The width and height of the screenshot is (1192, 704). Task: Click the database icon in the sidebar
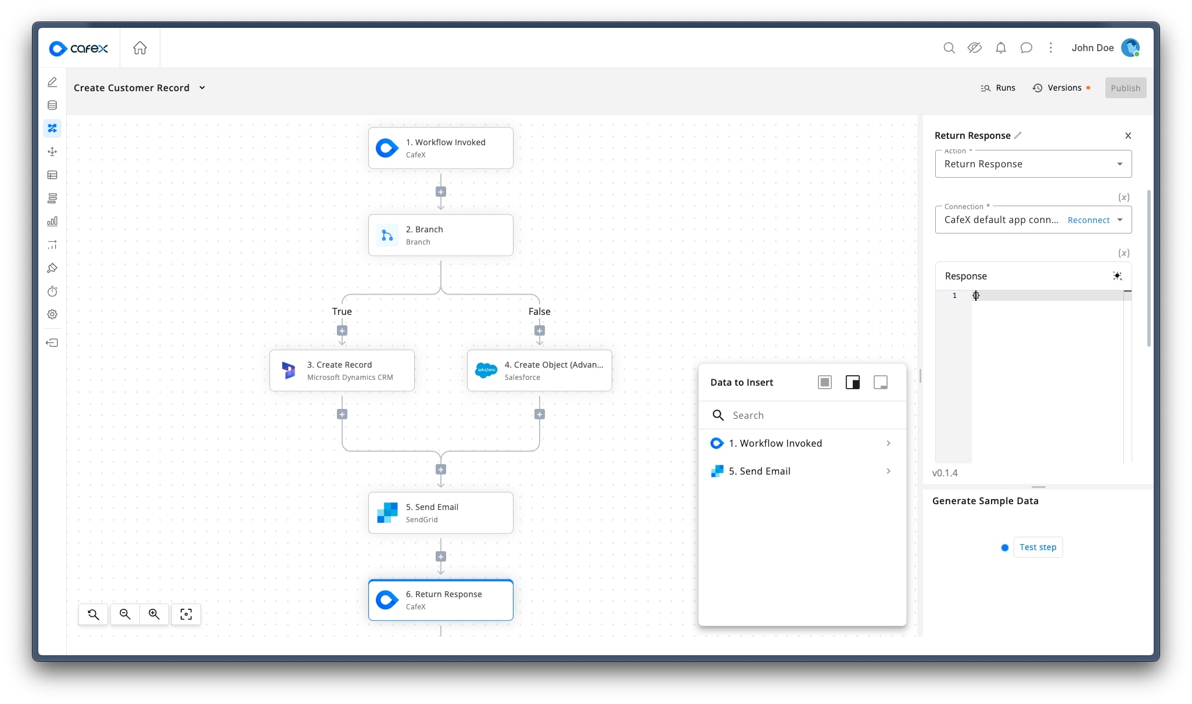[x=52, y=105]
